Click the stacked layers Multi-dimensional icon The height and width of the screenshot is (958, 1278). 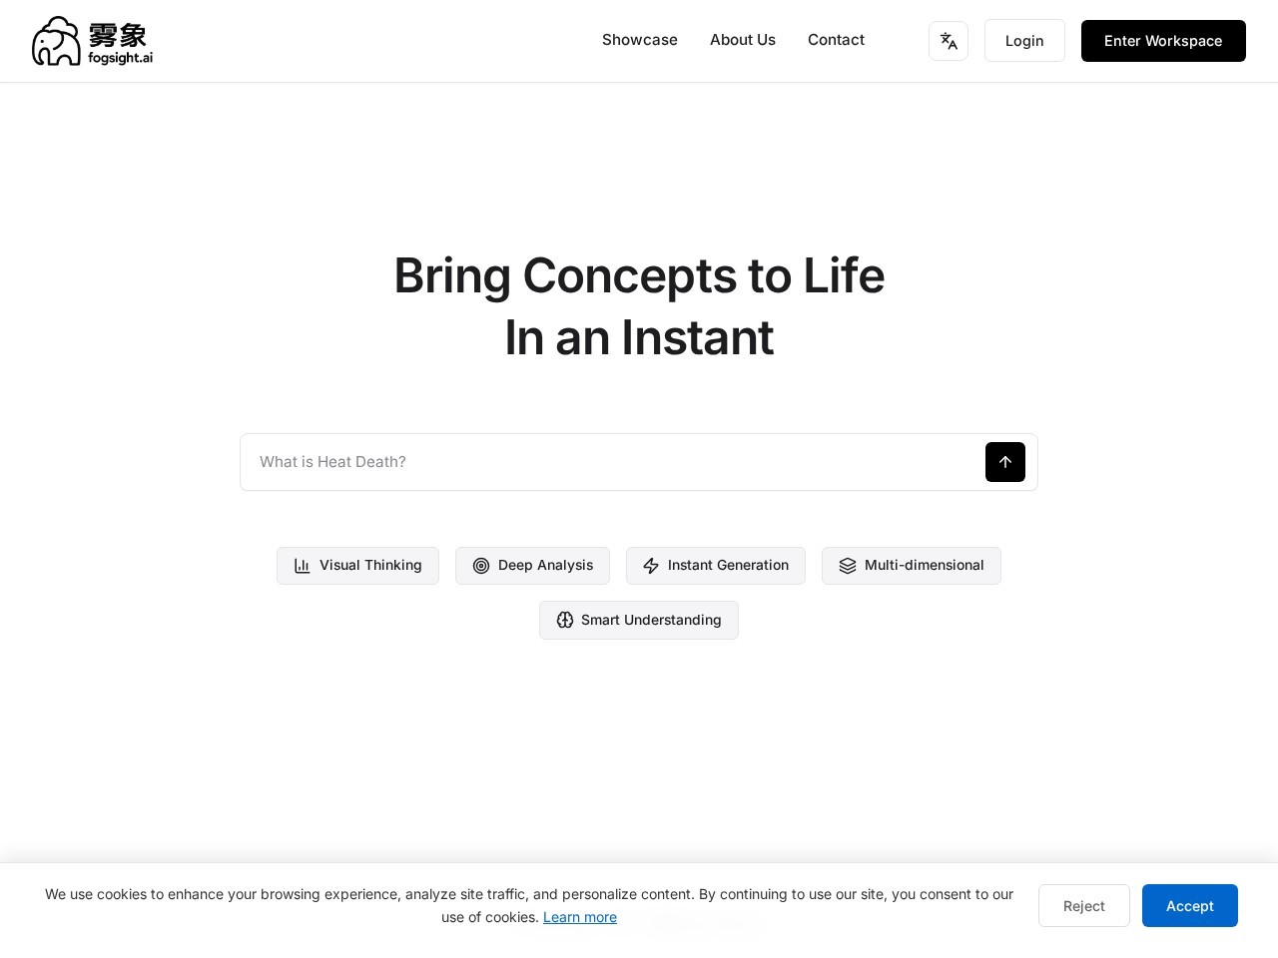(x=848, y=566)
